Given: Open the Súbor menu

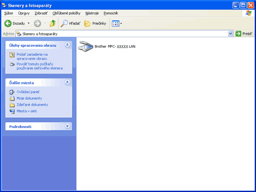Looking at the screenshot, I should click(9, 13).
